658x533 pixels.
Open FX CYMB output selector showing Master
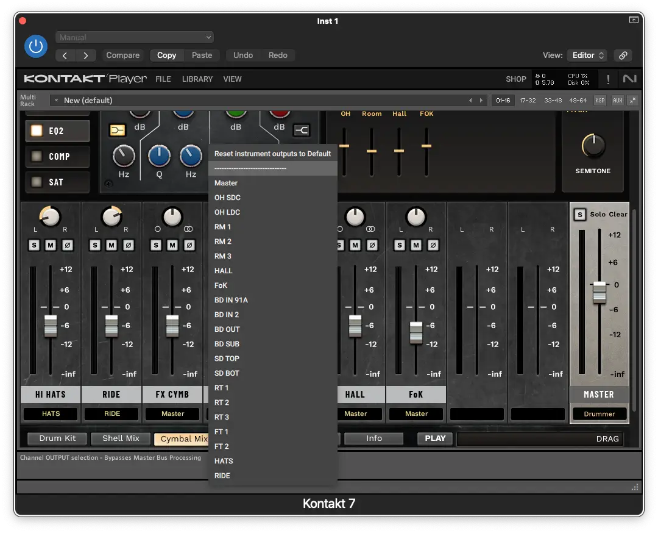pos(172,413)
